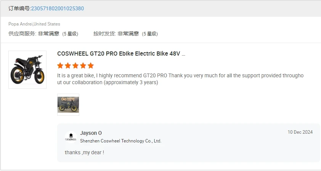
Task: Click the fifth orange rating star
Action: 91,66
